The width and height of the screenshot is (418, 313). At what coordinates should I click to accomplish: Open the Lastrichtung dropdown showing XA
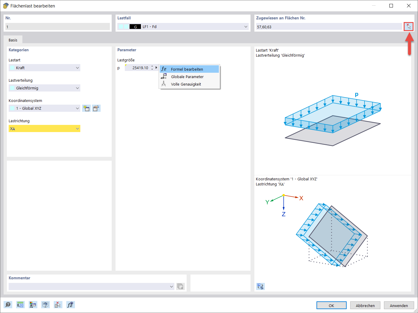coord(44,128)
